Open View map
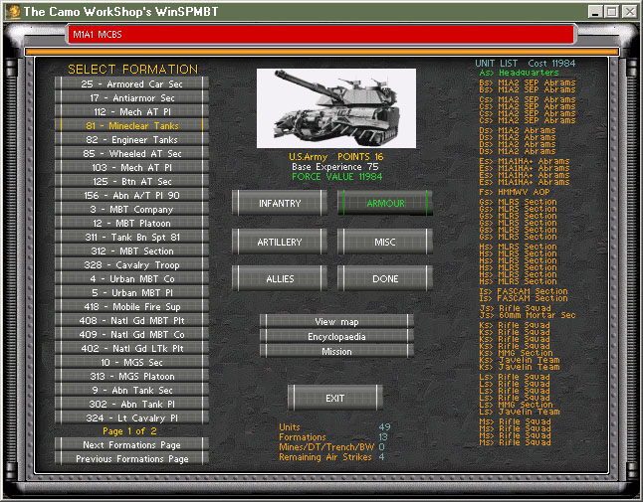Viewport: 643px width, 502px height. pos(336,321)
